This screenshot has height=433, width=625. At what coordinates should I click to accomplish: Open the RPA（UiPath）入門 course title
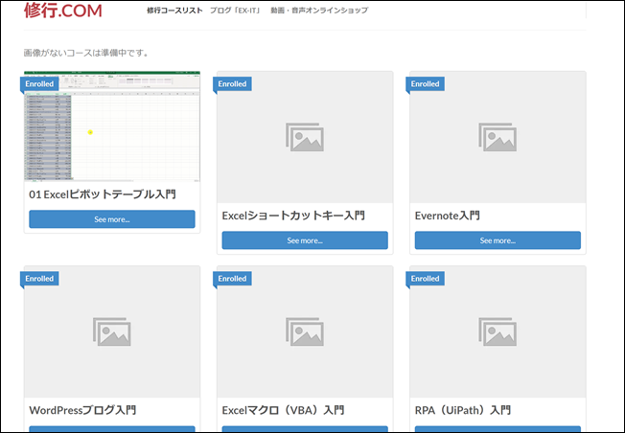point(463,410)
